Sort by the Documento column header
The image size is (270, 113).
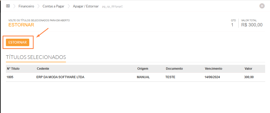point(174,69)
